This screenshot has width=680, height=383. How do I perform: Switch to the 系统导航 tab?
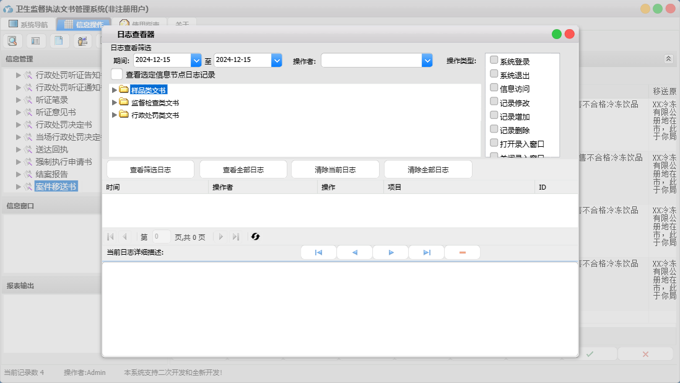point(28,25)
